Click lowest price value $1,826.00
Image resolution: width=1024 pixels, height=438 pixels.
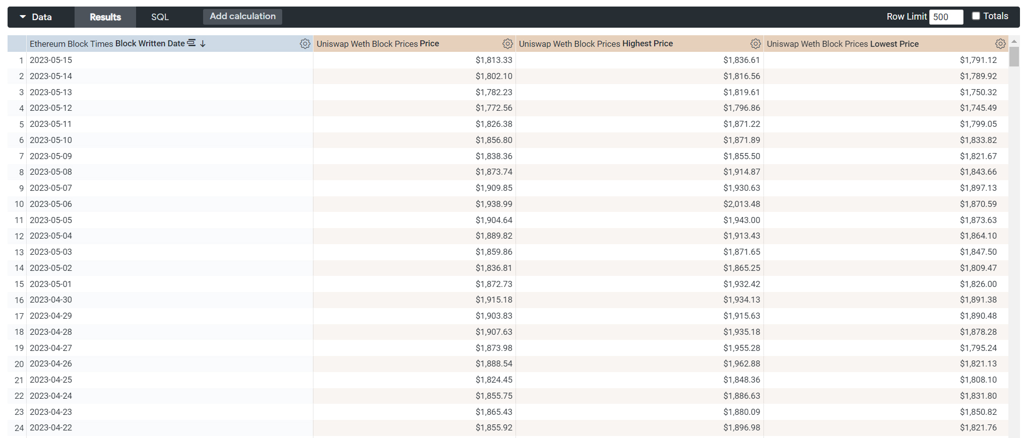(978, 284)
